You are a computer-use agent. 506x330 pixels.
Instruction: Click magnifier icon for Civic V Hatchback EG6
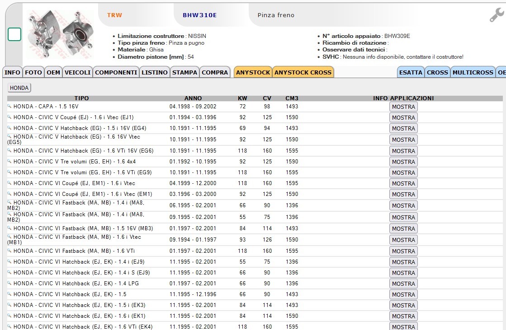(9, 150)
